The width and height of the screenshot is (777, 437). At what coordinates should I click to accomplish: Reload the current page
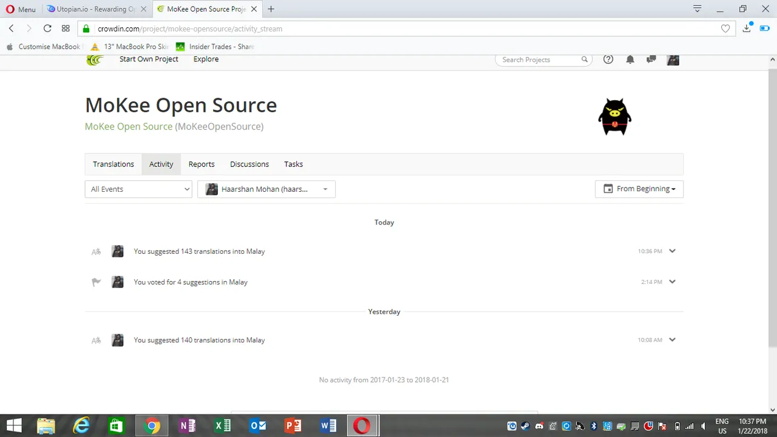click(47, 29)
